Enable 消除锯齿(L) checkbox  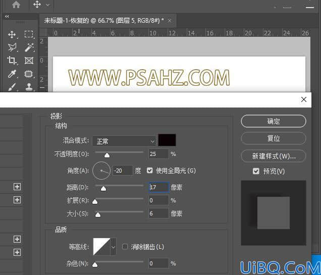point(125,247)
